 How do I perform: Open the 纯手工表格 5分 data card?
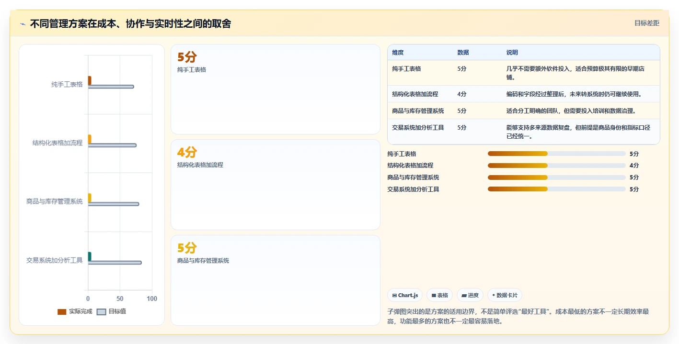pyautogui.click(x=276, y=89)
